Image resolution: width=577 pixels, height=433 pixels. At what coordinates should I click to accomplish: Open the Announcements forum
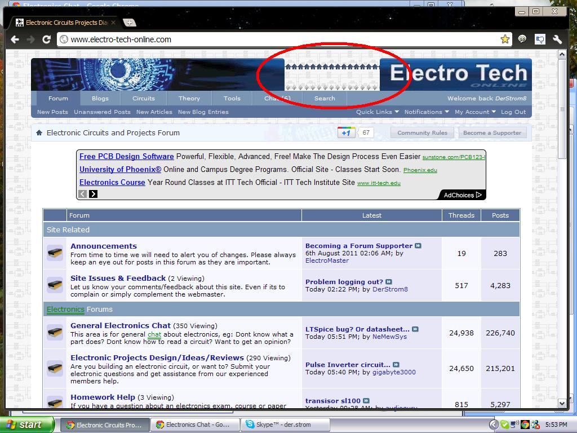(104, 246)
